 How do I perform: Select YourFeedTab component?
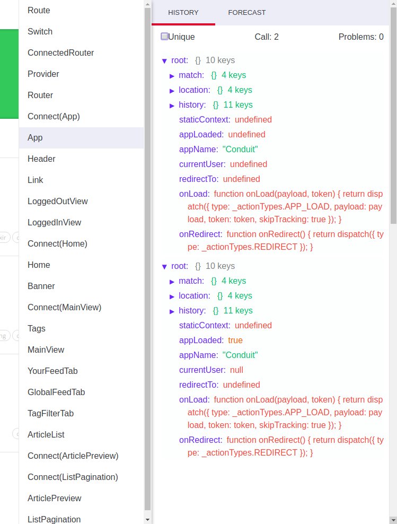[x=82, y=371]
